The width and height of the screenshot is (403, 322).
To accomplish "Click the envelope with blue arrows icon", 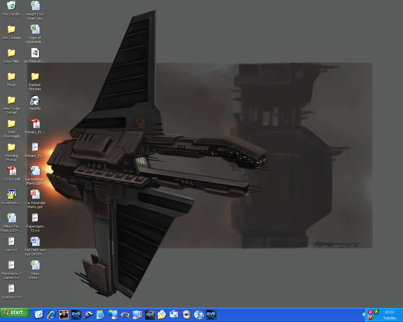I will point(174,314).
